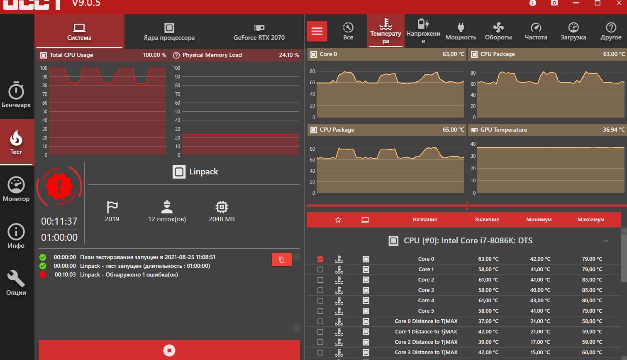Switch to the Ядра процессора tab

click(x=169, y=32)
